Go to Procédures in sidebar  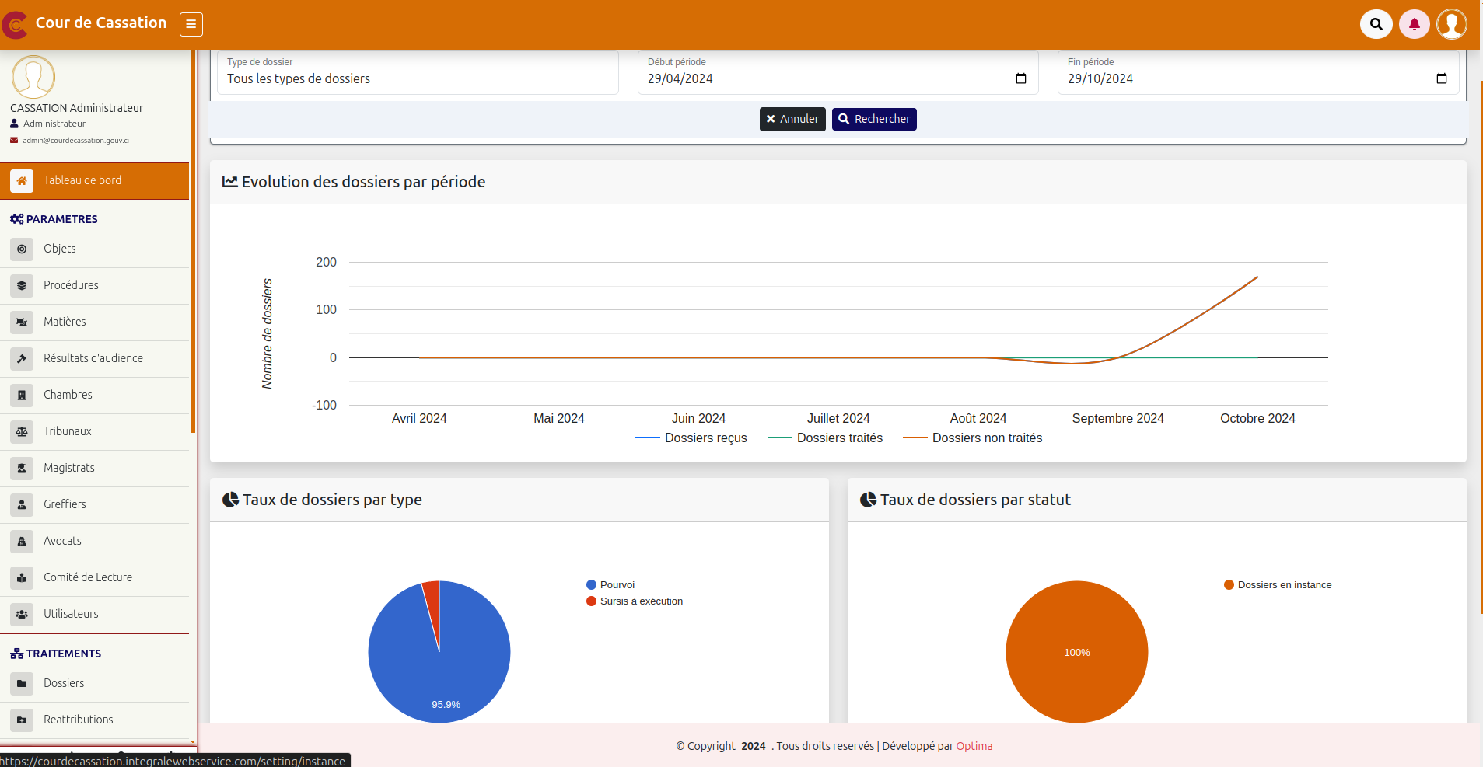(x=94, y=286)
